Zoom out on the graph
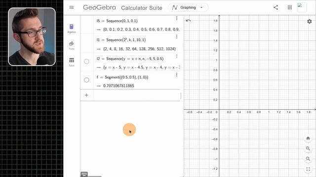Screen dimensions: 316x177 click(x=308, y=159)
